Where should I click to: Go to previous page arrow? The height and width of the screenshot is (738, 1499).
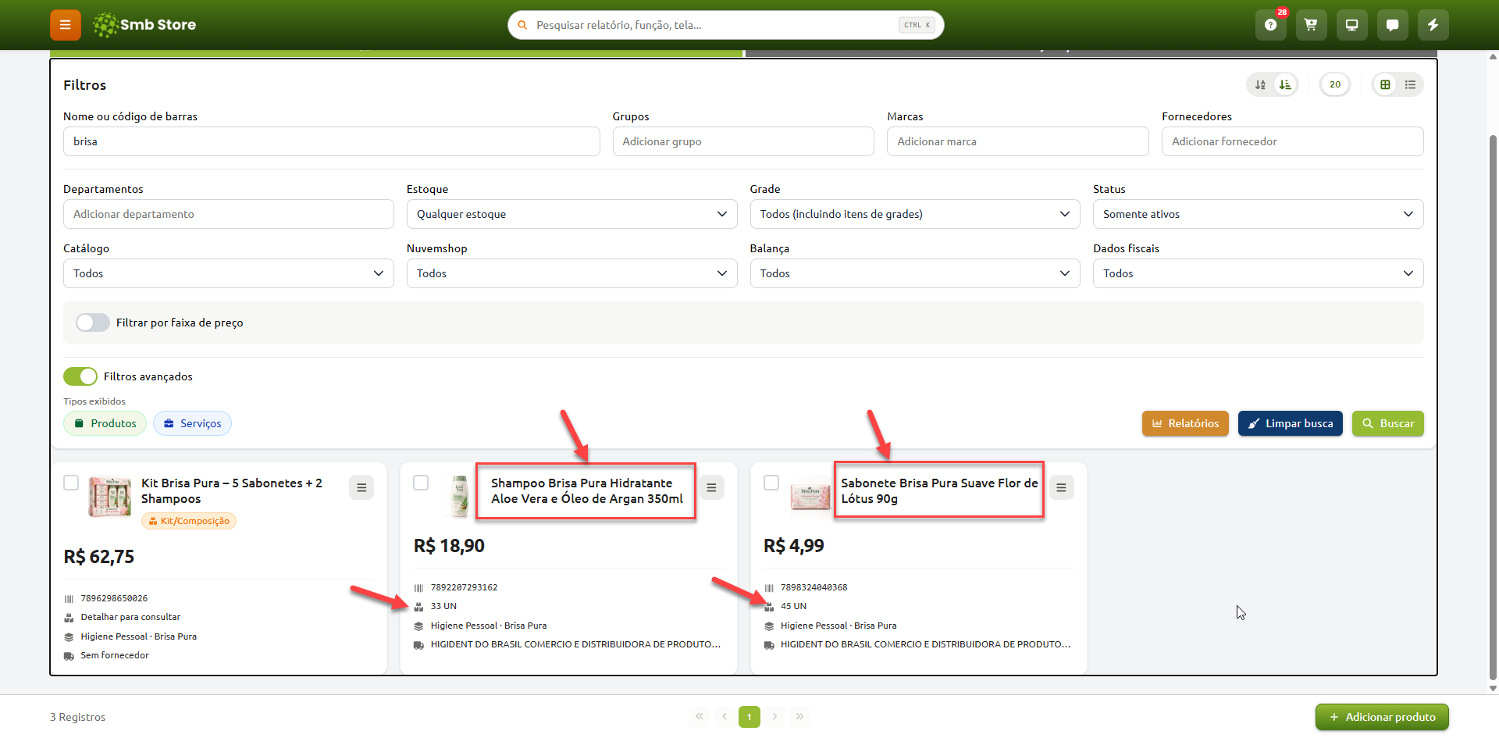pos(725,716)
